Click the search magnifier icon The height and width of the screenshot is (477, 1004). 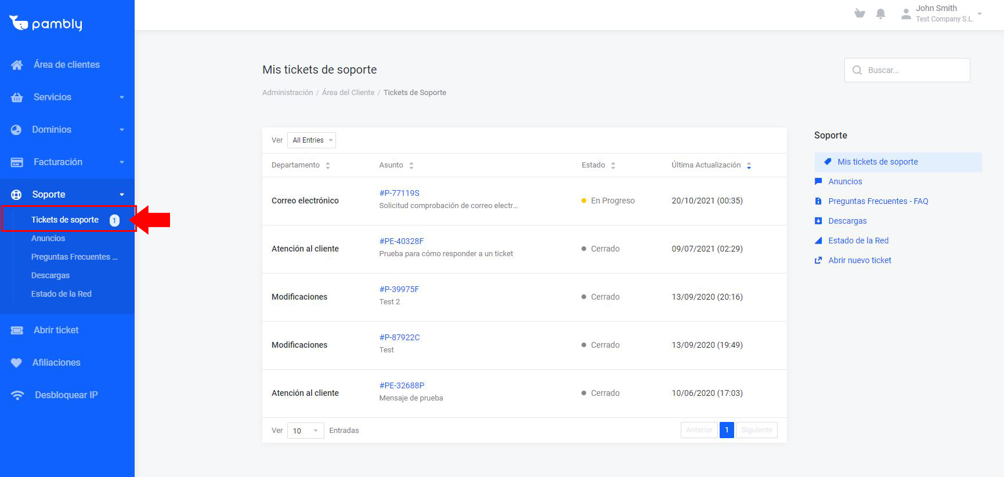pos(857,70)
